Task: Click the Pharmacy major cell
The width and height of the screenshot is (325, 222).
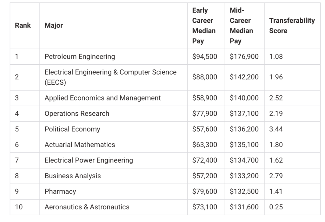Action: 60,192
